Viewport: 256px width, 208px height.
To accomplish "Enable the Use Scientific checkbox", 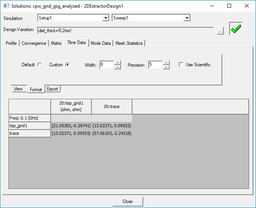I will point(181,65).
